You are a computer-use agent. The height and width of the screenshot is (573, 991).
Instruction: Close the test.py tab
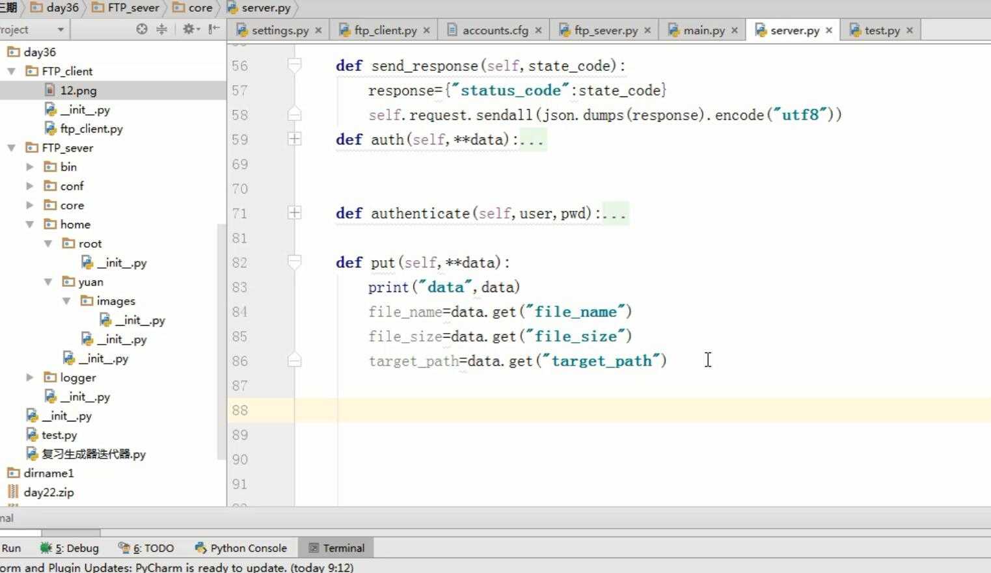tap(910, 31)
